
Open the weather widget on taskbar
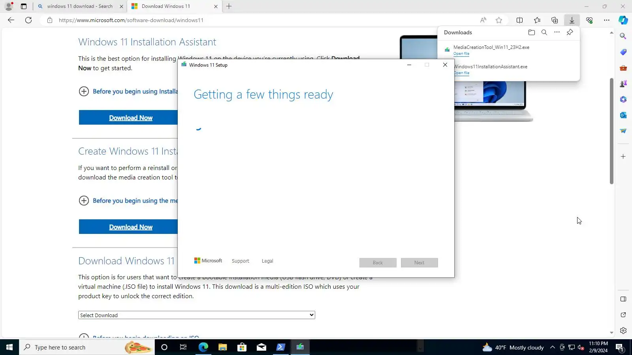coord(513,348)
